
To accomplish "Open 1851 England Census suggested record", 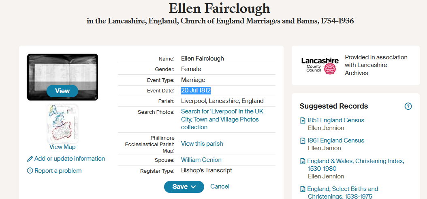I will [335, 120].
